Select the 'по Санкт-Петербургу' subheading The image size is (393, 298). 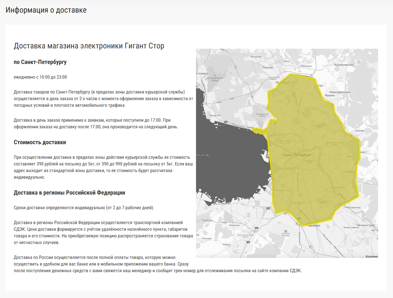(40, 62)
